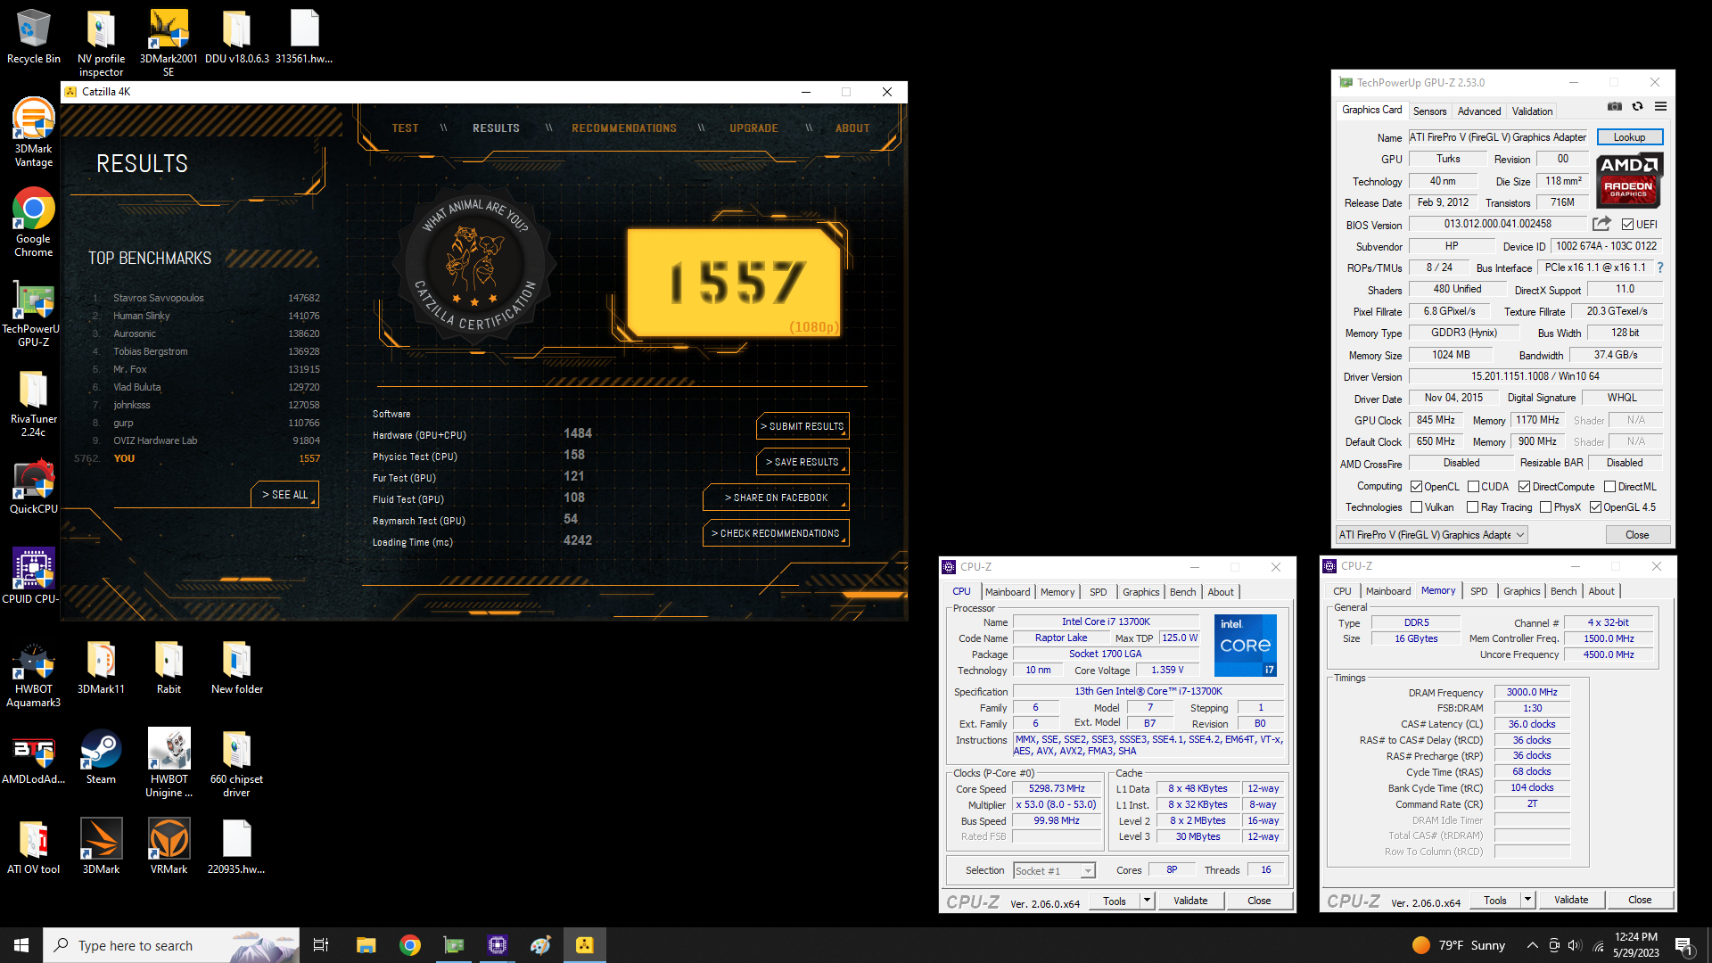
Task: Click Stavros Savvopoulos benchmark entry
Action: [x=205, y=298]
